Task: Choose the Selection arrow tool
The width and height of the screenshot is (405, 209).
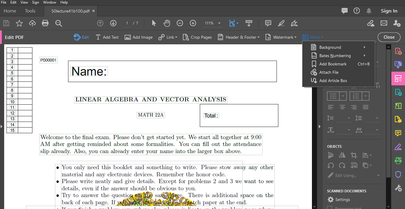Action: (154, 23)
